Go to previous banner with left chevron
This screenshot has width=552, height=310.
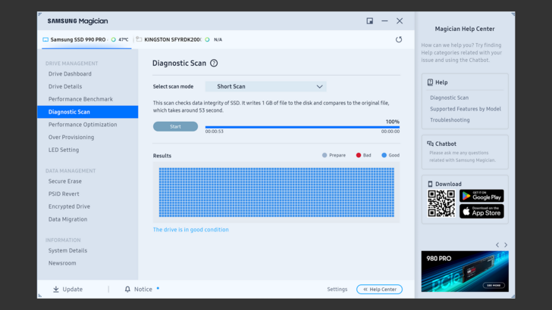point(497,245)
